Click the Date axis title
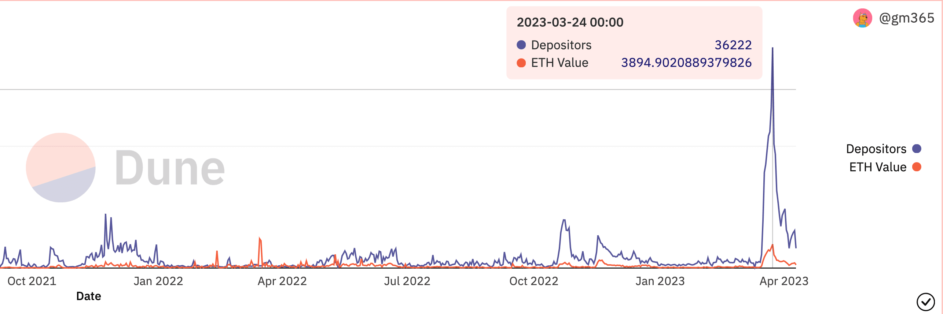The image size is (943, 314). pos(88,296)
